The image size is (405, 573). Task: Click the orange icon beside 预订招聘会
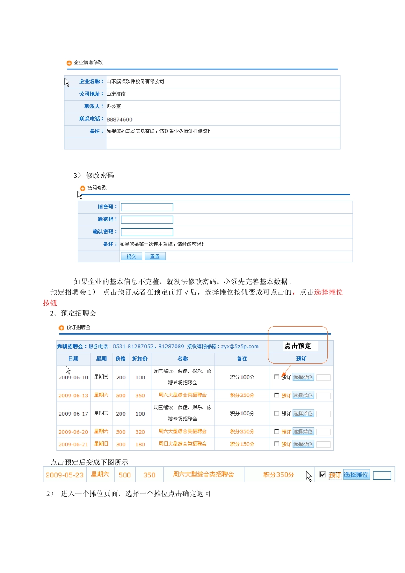coord(61,328)
